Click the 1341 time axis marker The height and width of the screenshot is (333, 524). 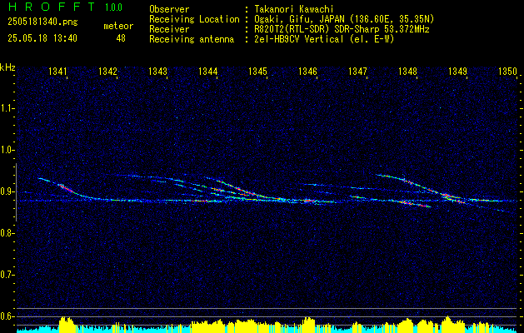pos(57,72)
